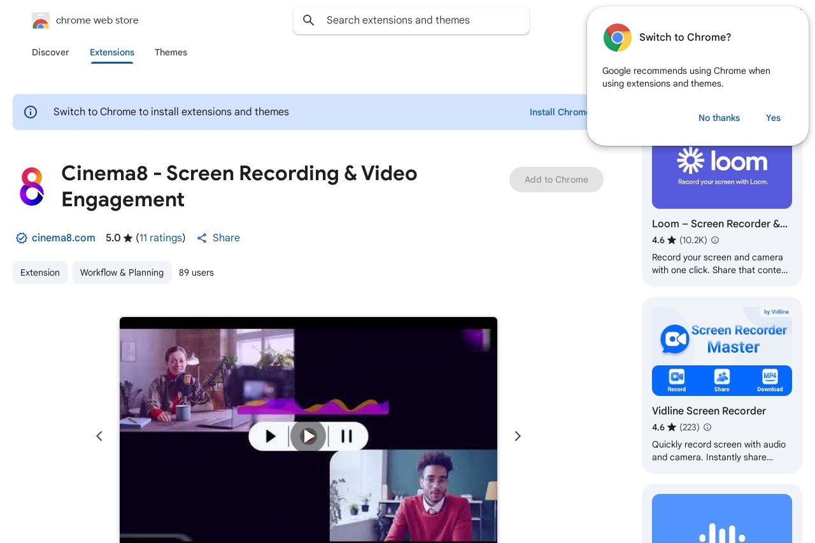Click the search magnifier icon
Image resolution: width=815 pixels, height=543 pixels.
click(x=309, y=20)
